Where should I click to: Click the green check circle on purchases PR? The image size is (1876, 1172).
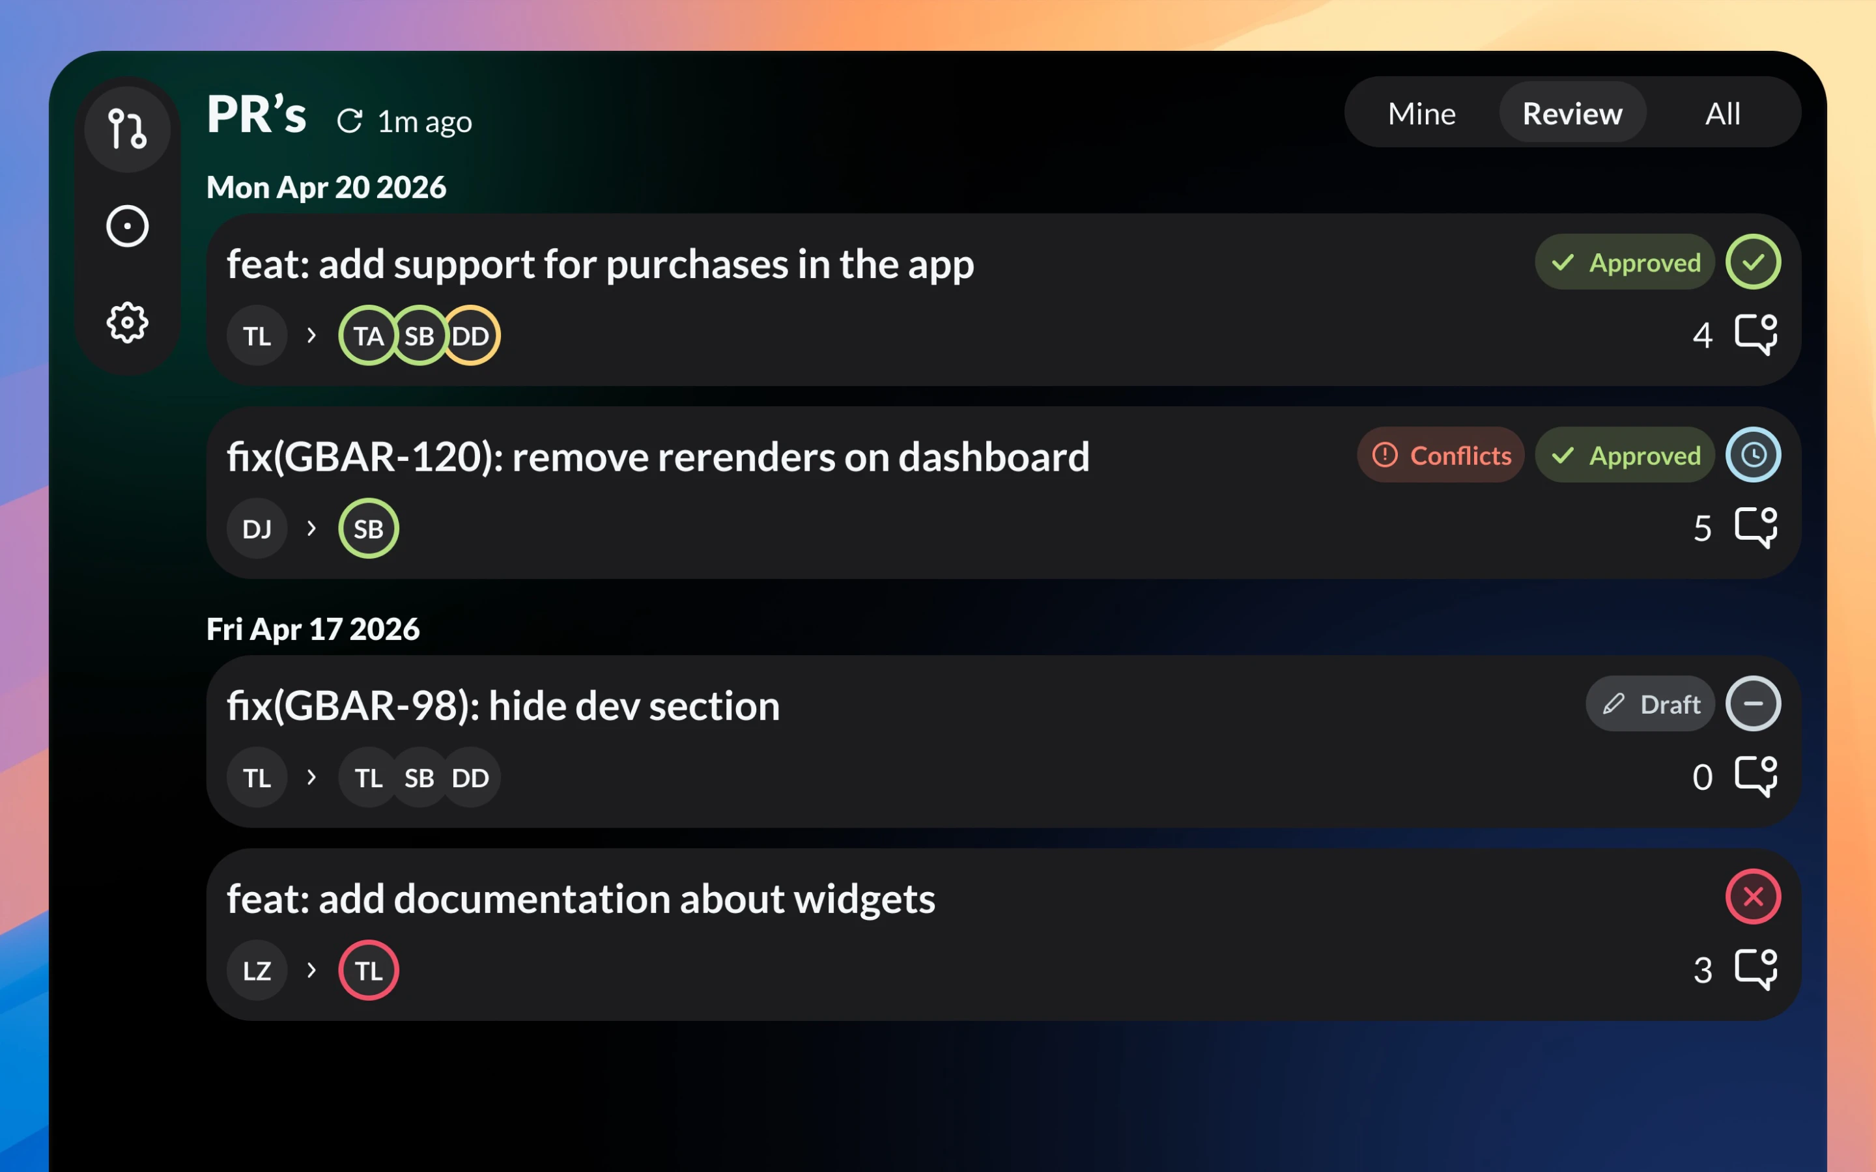pyautogui.click(x=1754, y=262)
